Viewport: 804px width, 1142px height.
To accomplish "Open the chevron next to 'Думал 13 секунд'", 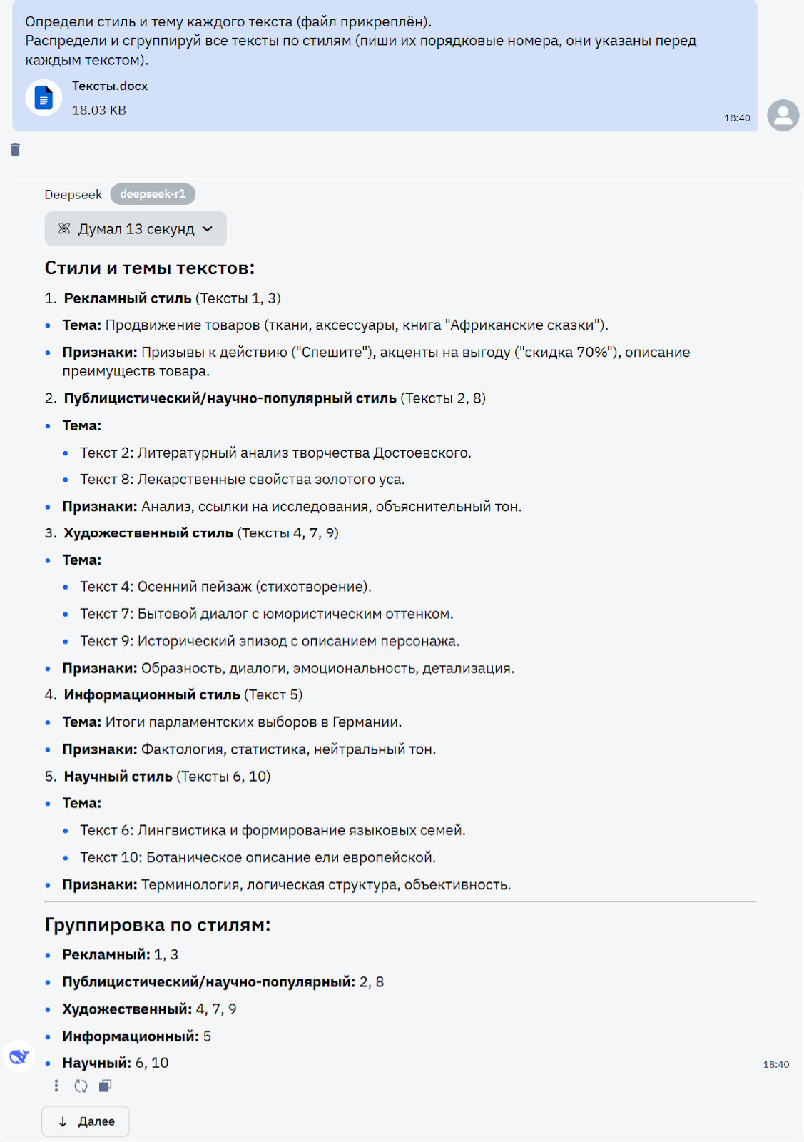I will click(x=207, y=228).
